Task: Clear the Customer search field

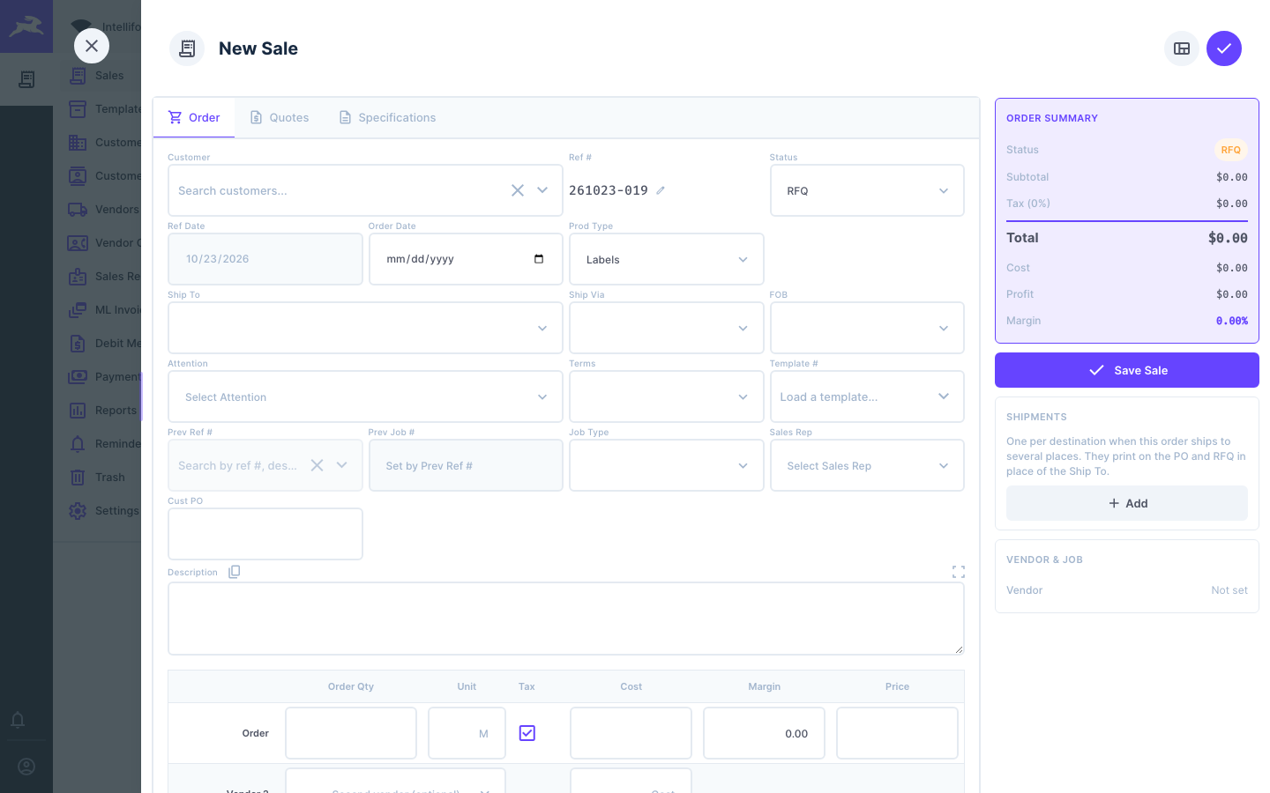Action: 518,190
